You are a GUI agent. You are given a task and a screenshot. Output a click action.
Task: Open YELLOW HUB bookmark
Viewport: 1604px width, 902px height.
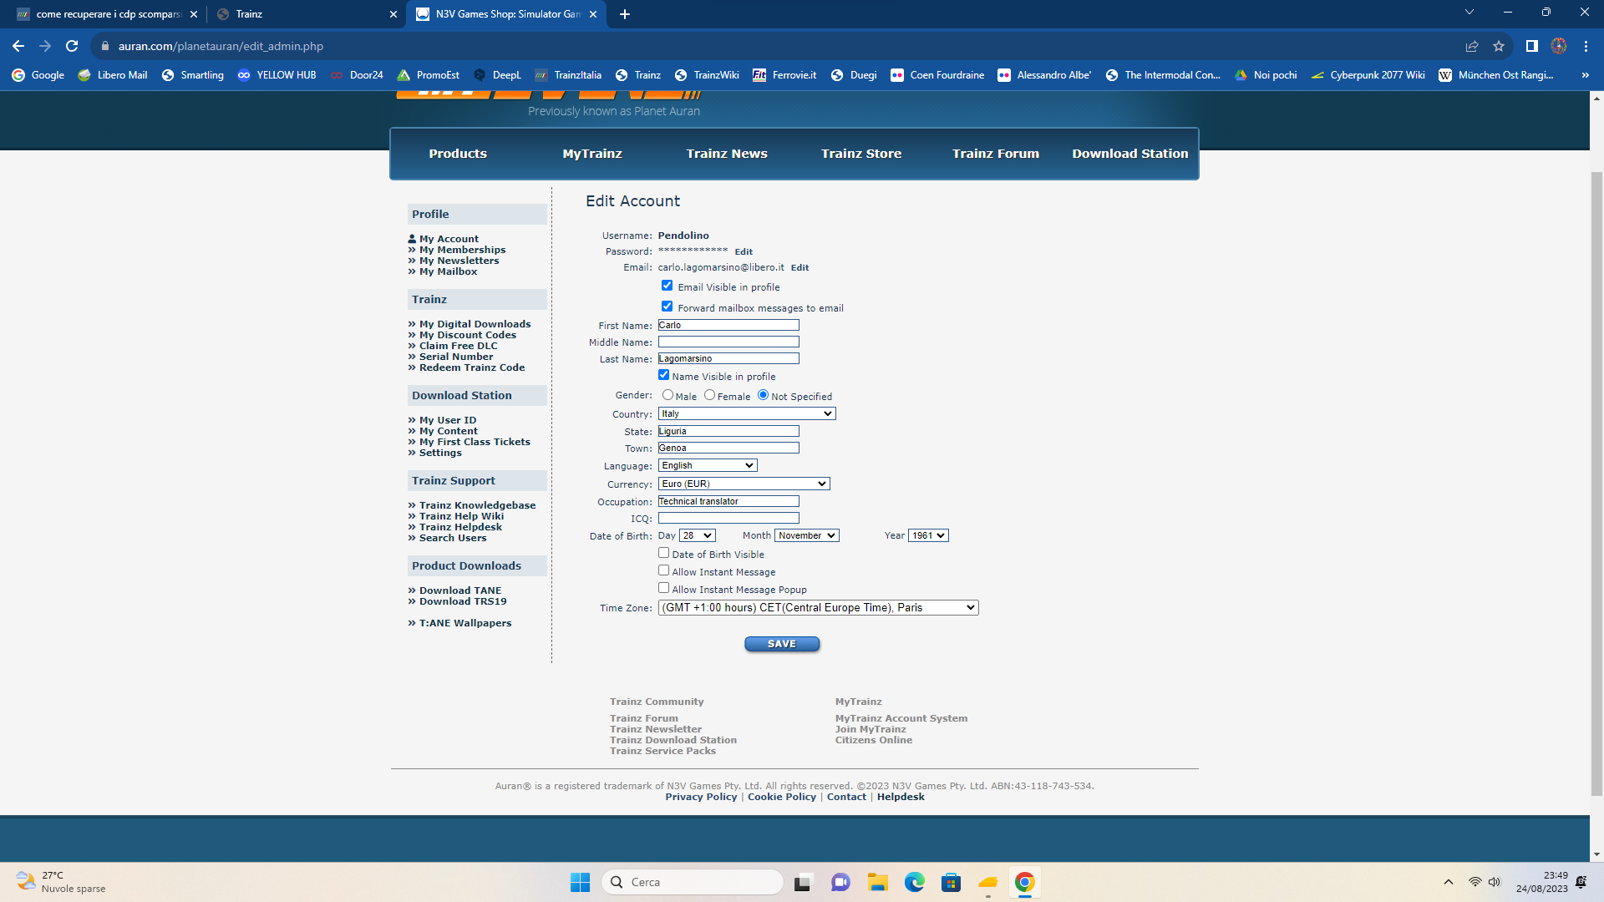coord(277,75)
